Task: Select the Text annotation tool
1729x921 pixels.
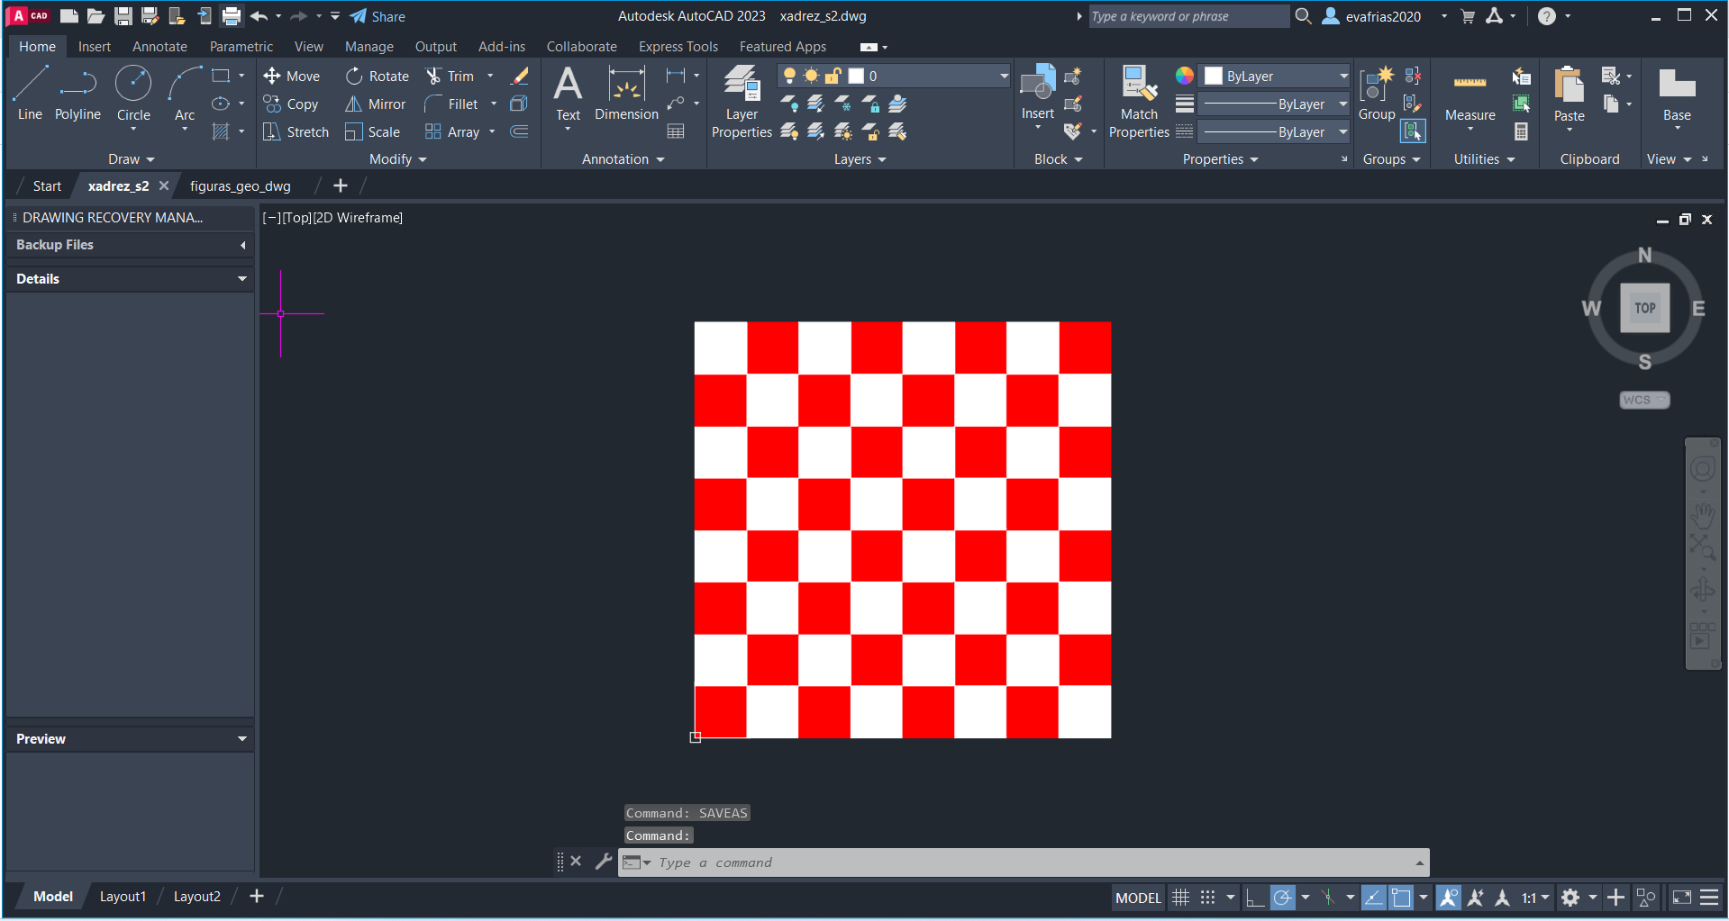Action: click(x=568, y=94)
